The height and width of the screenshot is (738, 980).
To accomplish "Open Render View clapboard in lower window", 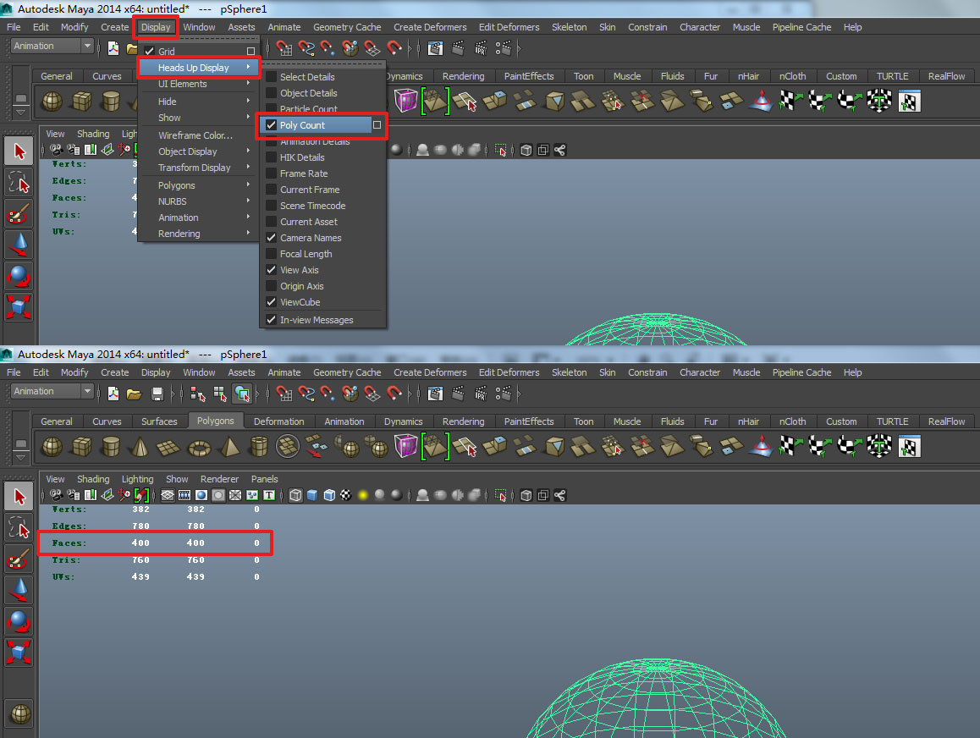I will (436, 394).
